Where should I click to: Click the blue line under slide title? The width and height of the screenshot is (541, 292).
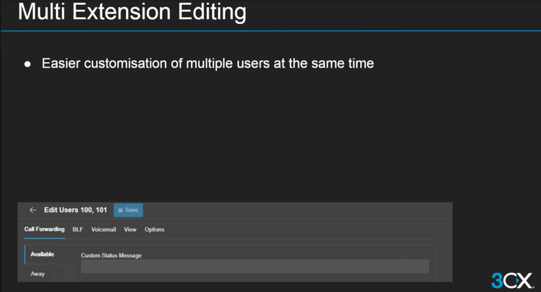(x=270, y=31)
